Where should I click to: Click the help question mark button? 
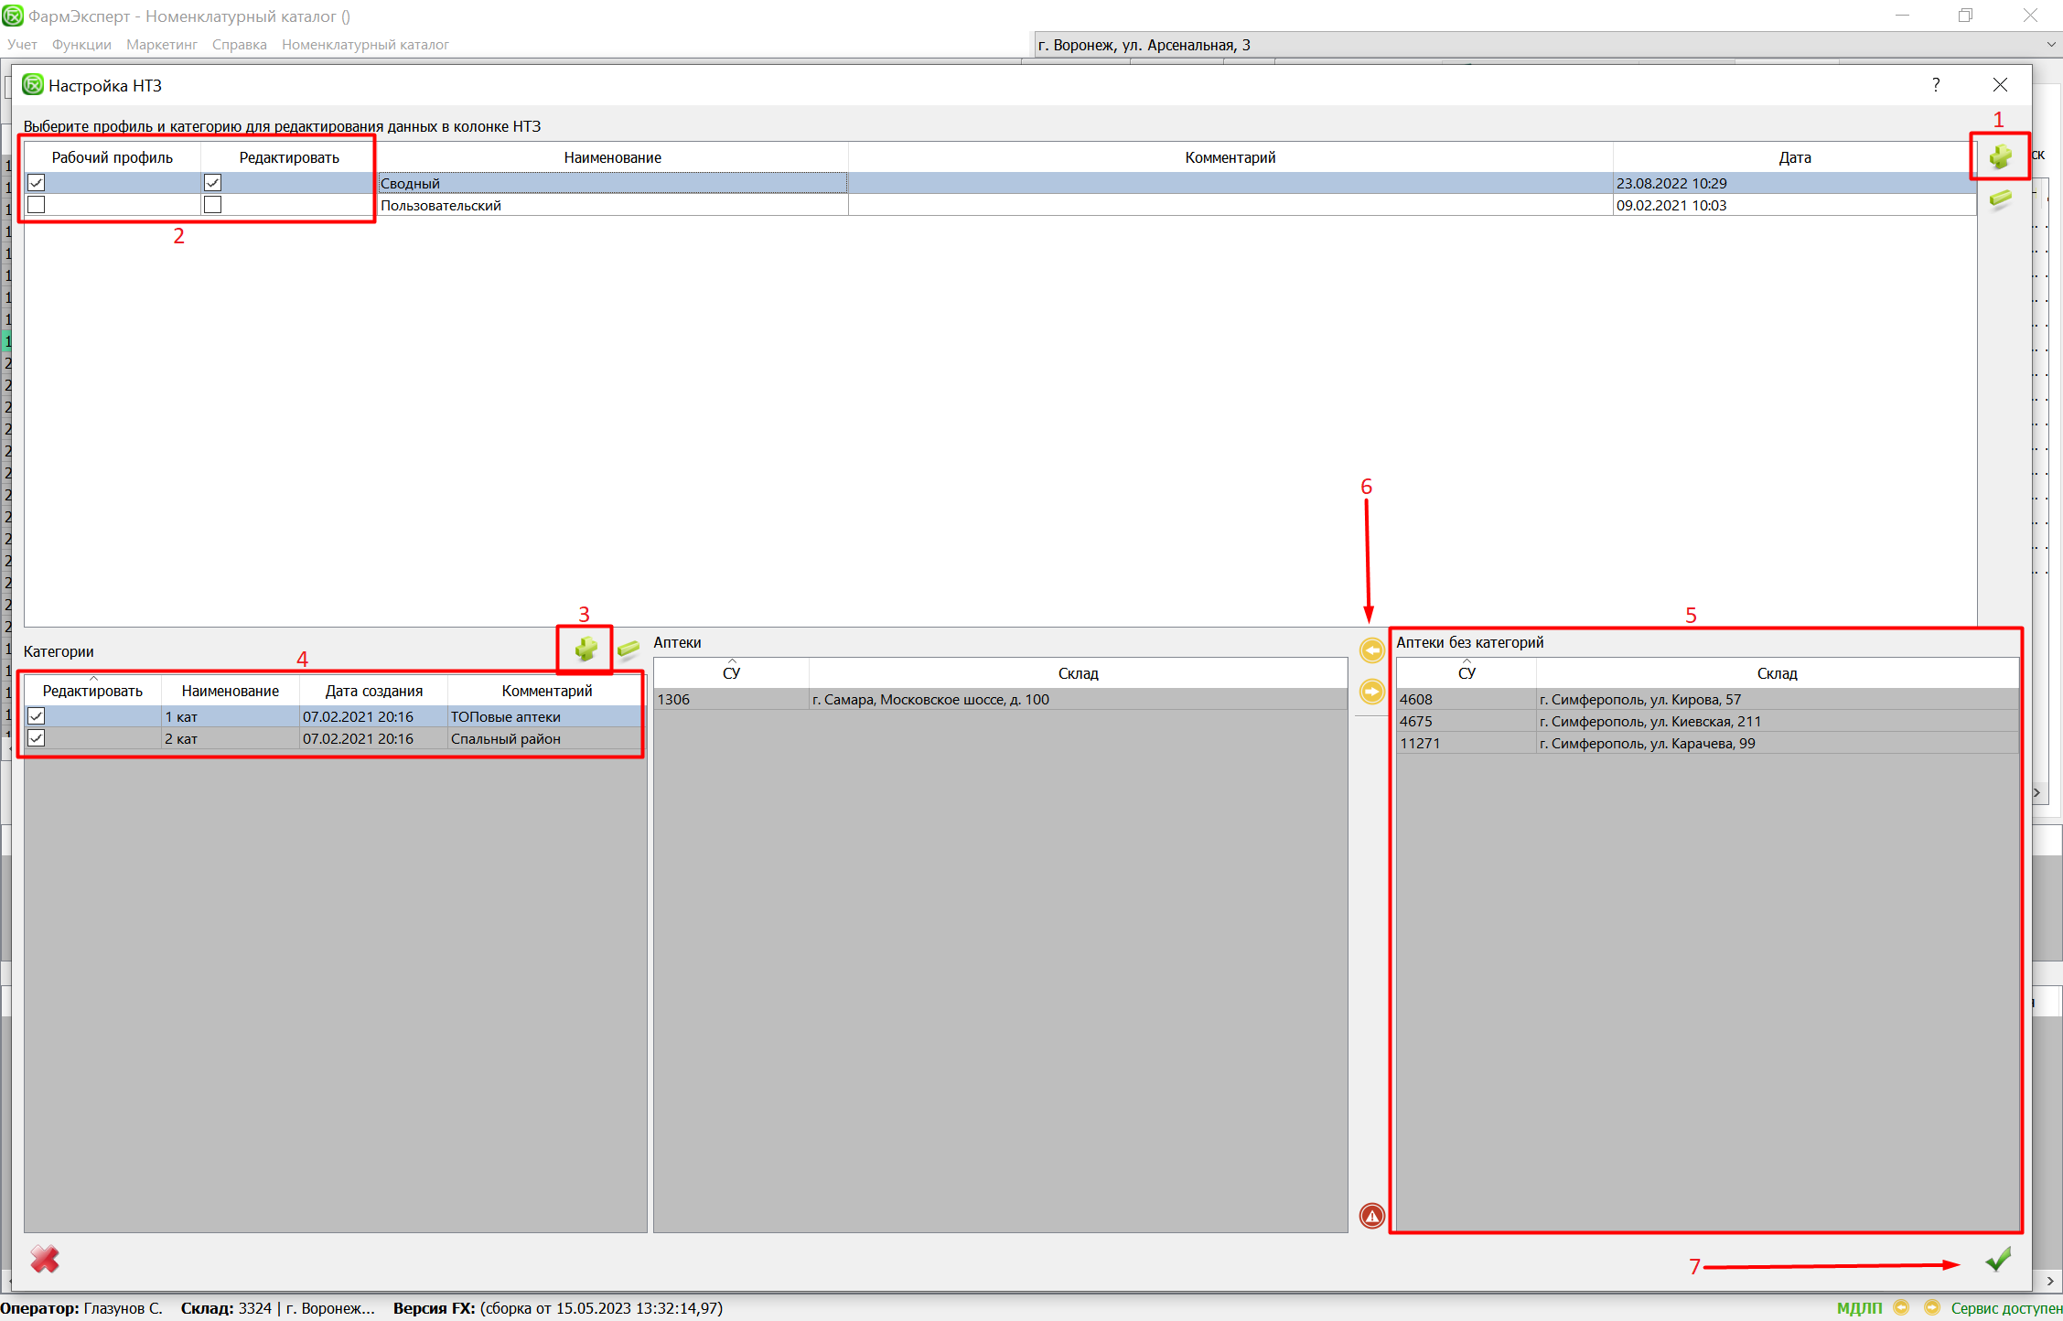pyautogui.click(x=1936, y=85)
